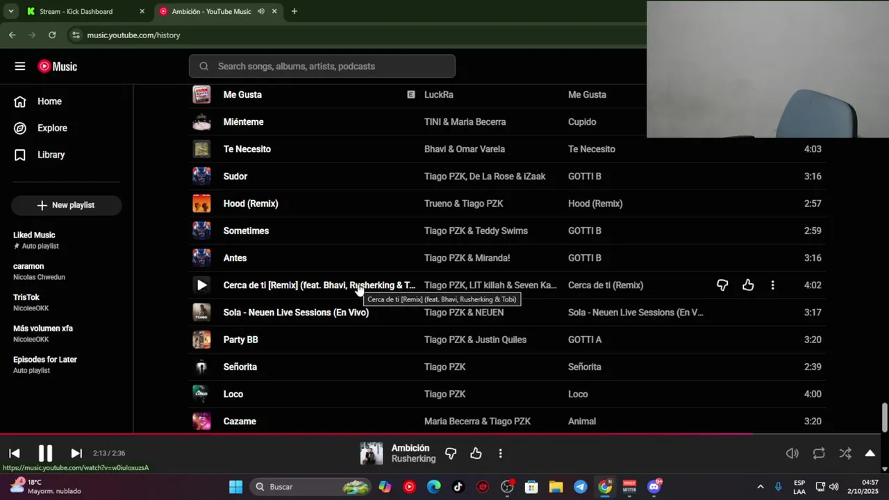Open Microsoft Edge from the taskbar

434,487
